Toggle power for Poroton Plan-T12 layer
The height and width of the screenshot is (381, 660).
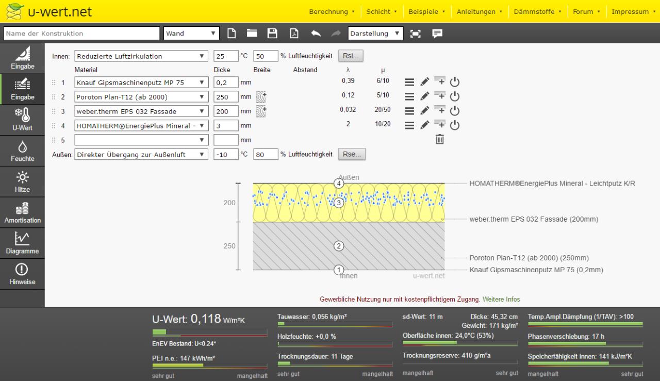tap(454, 96)
